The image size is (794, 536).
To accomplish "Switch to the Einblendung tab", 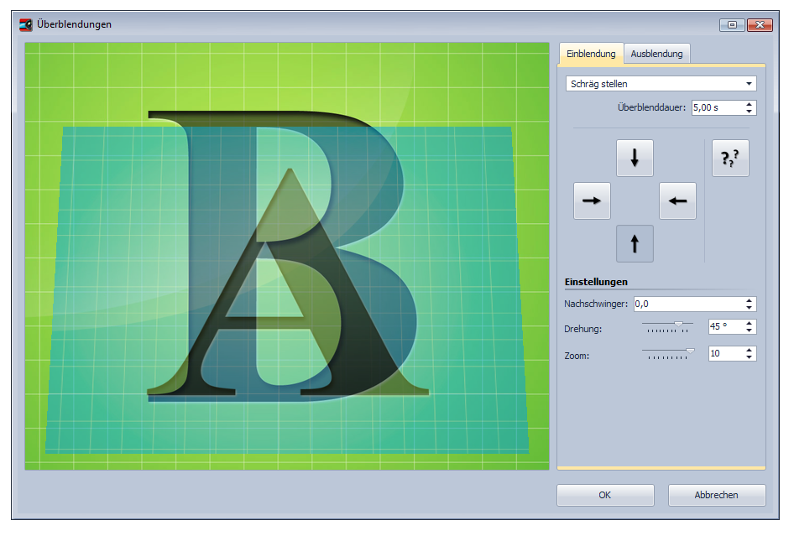I will point(591,54).
